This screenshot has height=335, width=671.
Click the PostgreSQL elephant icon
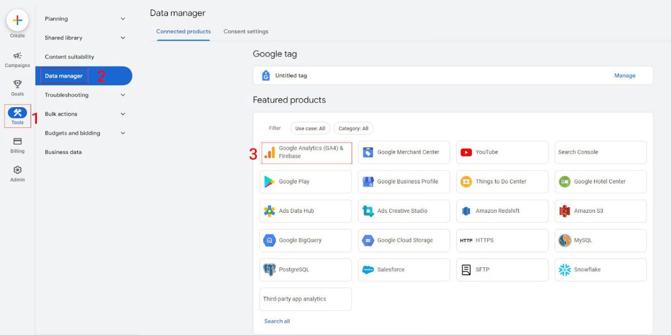pos(270,270)
